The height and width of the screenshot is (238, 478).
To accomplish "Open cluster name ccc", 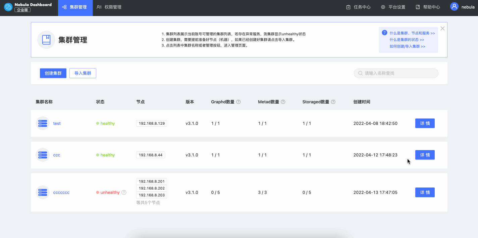I will (57, 155).
